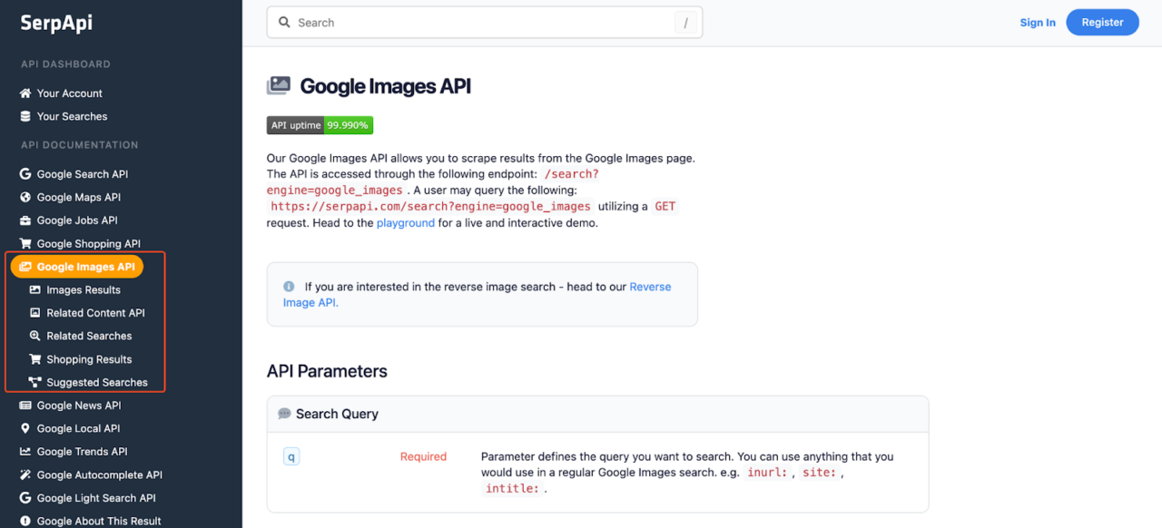The width and height of the screenshot is (1162, 528).
Task: Click the magnifier icon in search bar
Action: (x=284, y=23)
